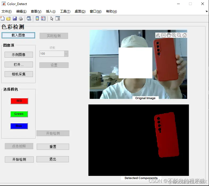Screen dimensions: 209x186
Task: Open the 查看(V) menu
Action: pyautogui.click(x=36, y=11)
